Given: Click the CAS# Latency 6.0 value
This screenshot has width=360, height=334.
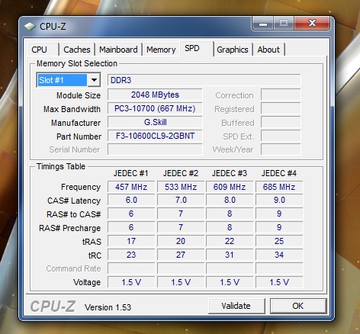Looking at the screenshot, I should click(x=131, y=200).
